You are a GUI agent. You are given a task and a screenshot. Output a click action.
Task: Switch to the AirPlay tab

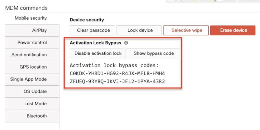coord(32,30)
